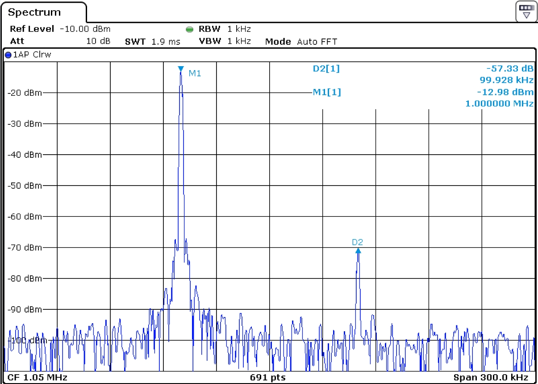This screenshot has height=384, width=538.
Task: Click the 99.928 kHz delta frequency readout
Action: click(506, 80)
